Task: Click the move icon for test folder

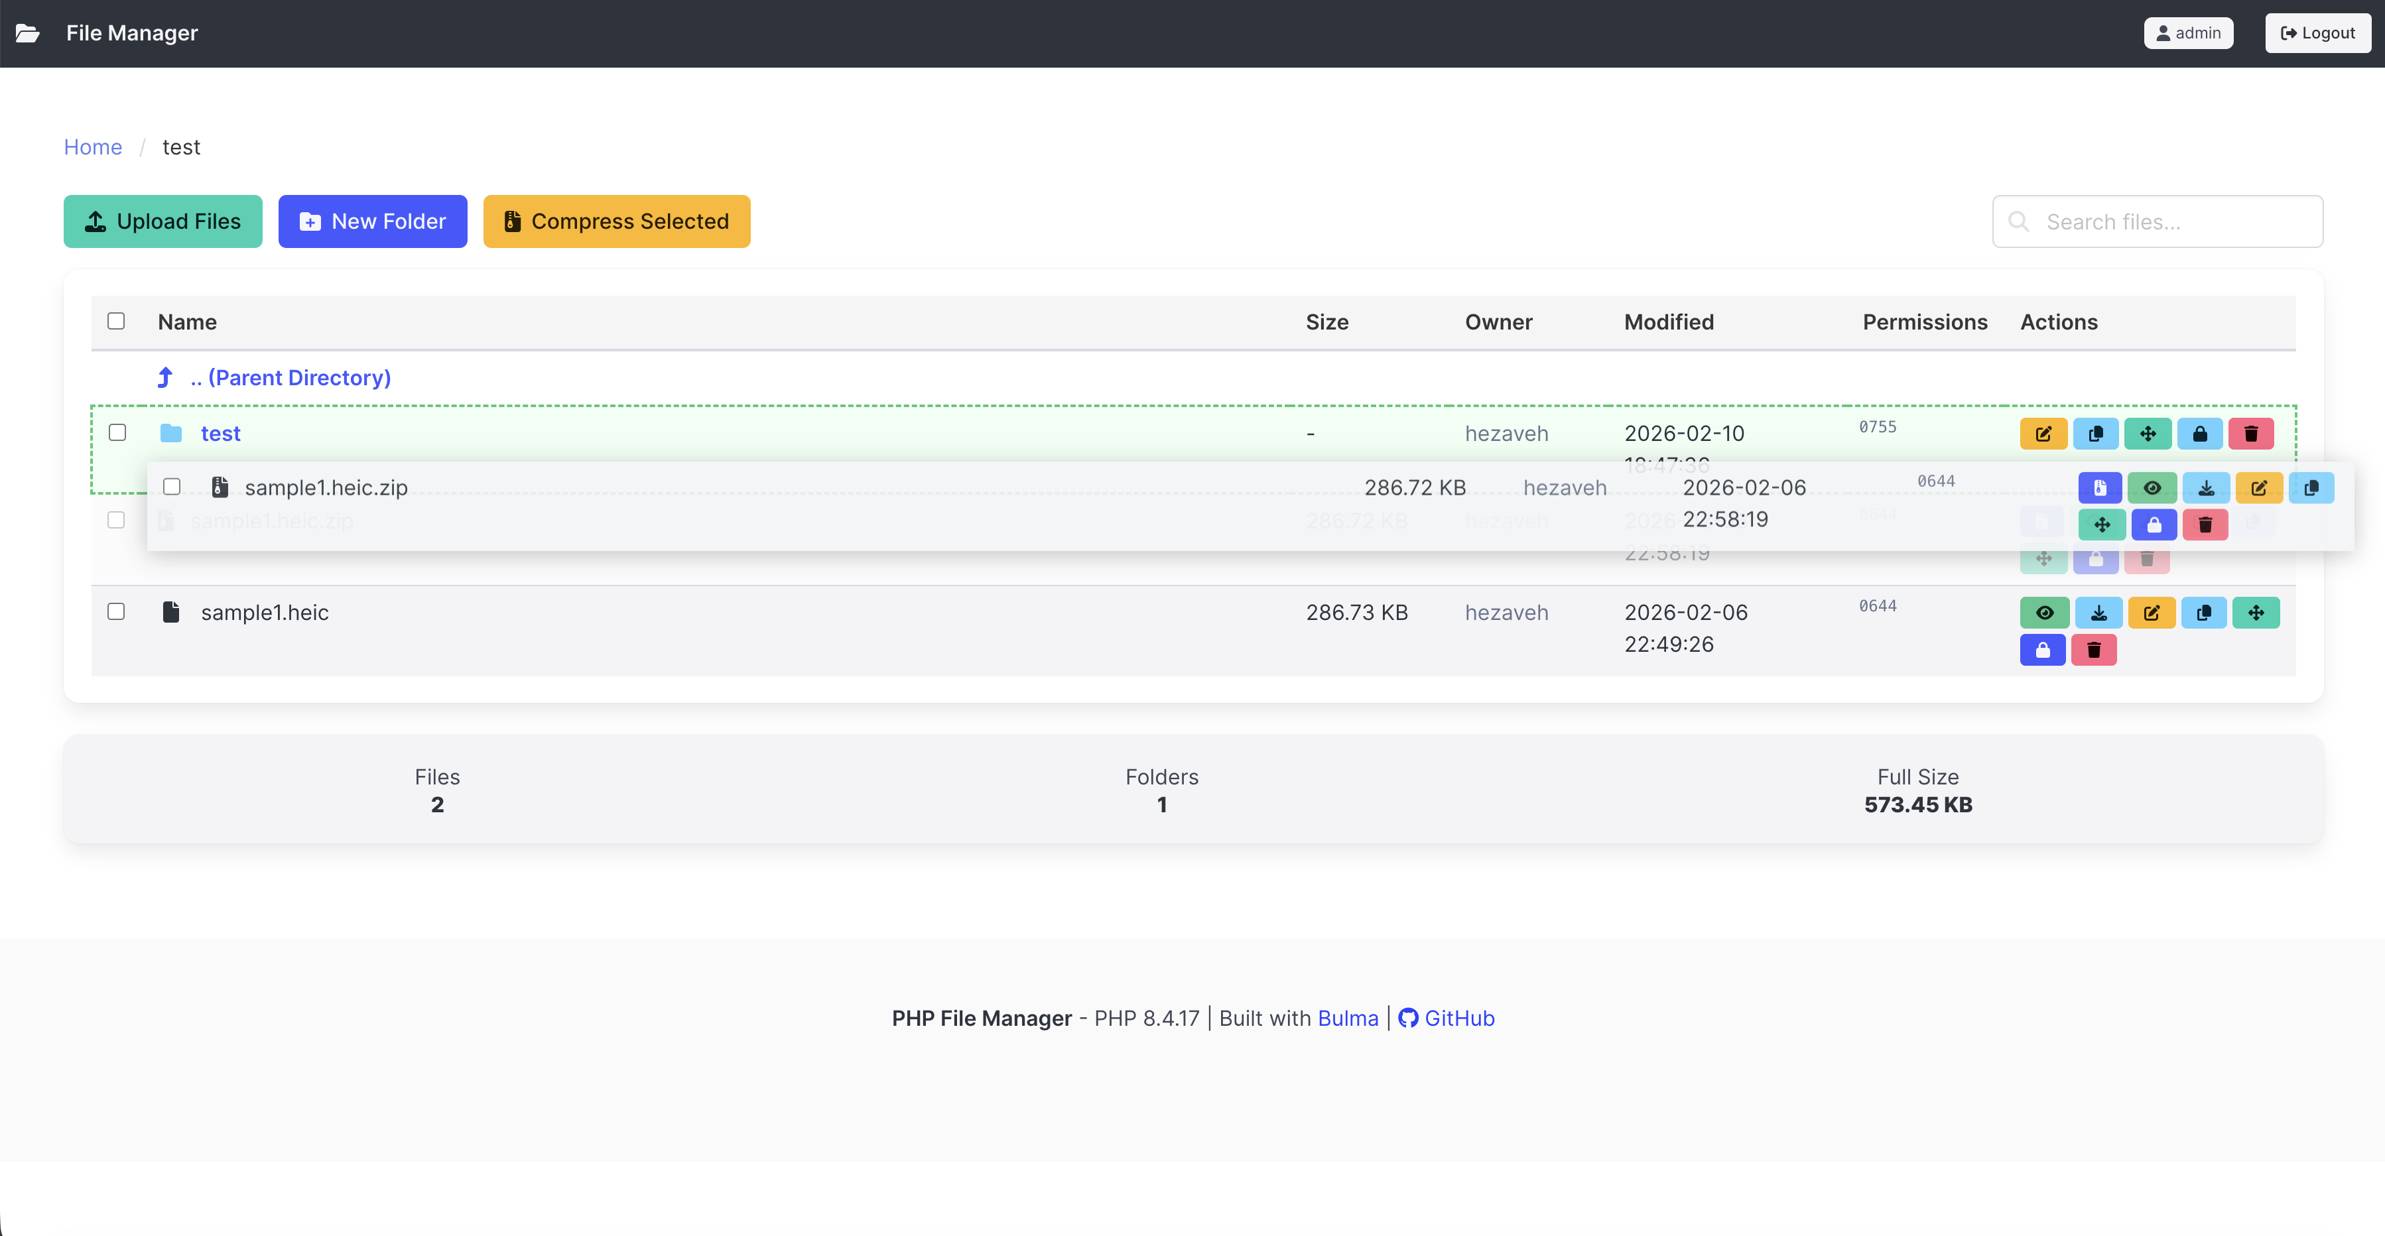Action: pos(2147,433)
